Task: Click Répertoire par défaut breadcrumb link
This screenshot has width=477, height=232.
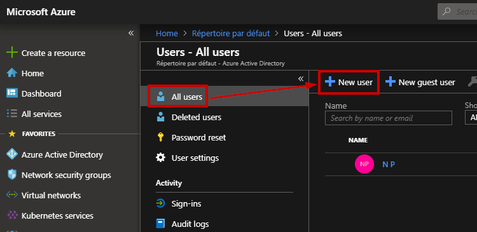Action: [231, 33]
